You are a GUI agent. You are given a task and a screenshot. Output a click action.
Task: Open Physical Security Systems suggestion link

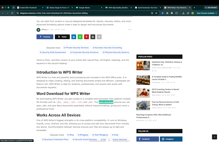point(116,52)
